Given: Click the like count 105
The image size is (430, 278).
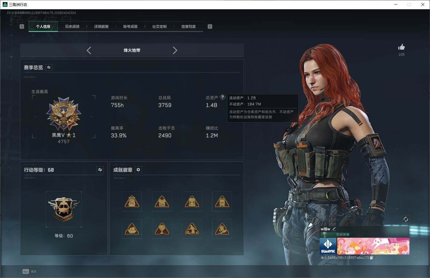Looking at the screenshot, I should click(x=402, y=55).
